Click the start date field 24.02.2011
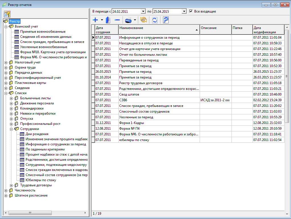The image size is (291, 219). click(126, 11)
